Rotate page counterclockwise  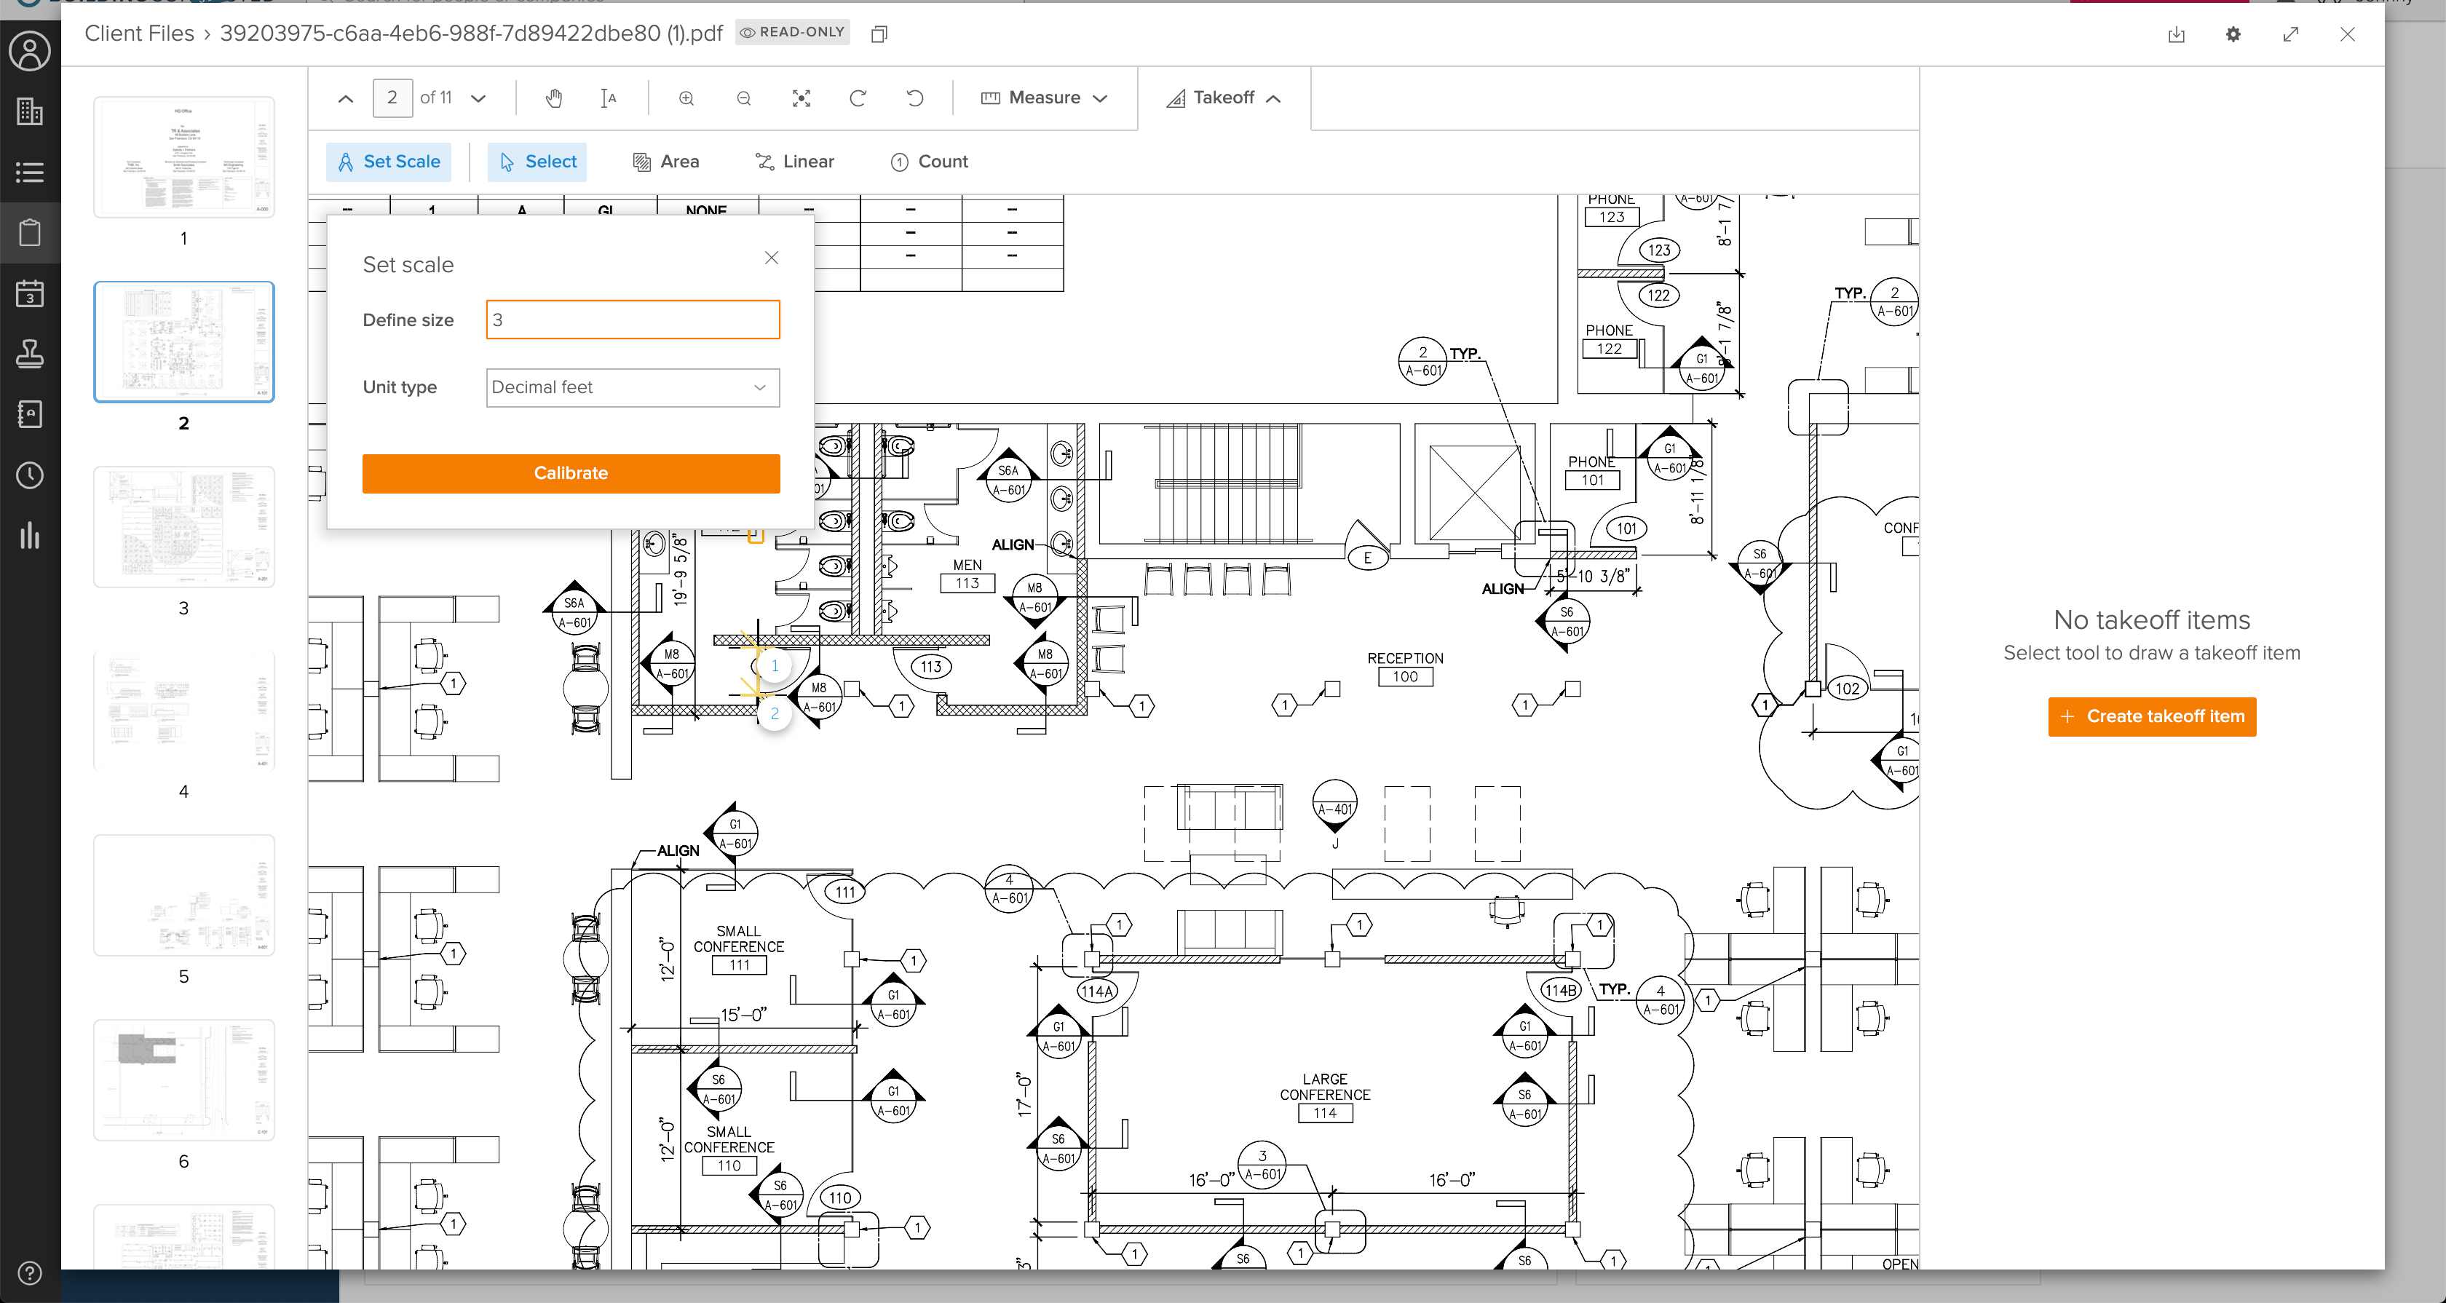pyautogui.click(x=914, y=98)
